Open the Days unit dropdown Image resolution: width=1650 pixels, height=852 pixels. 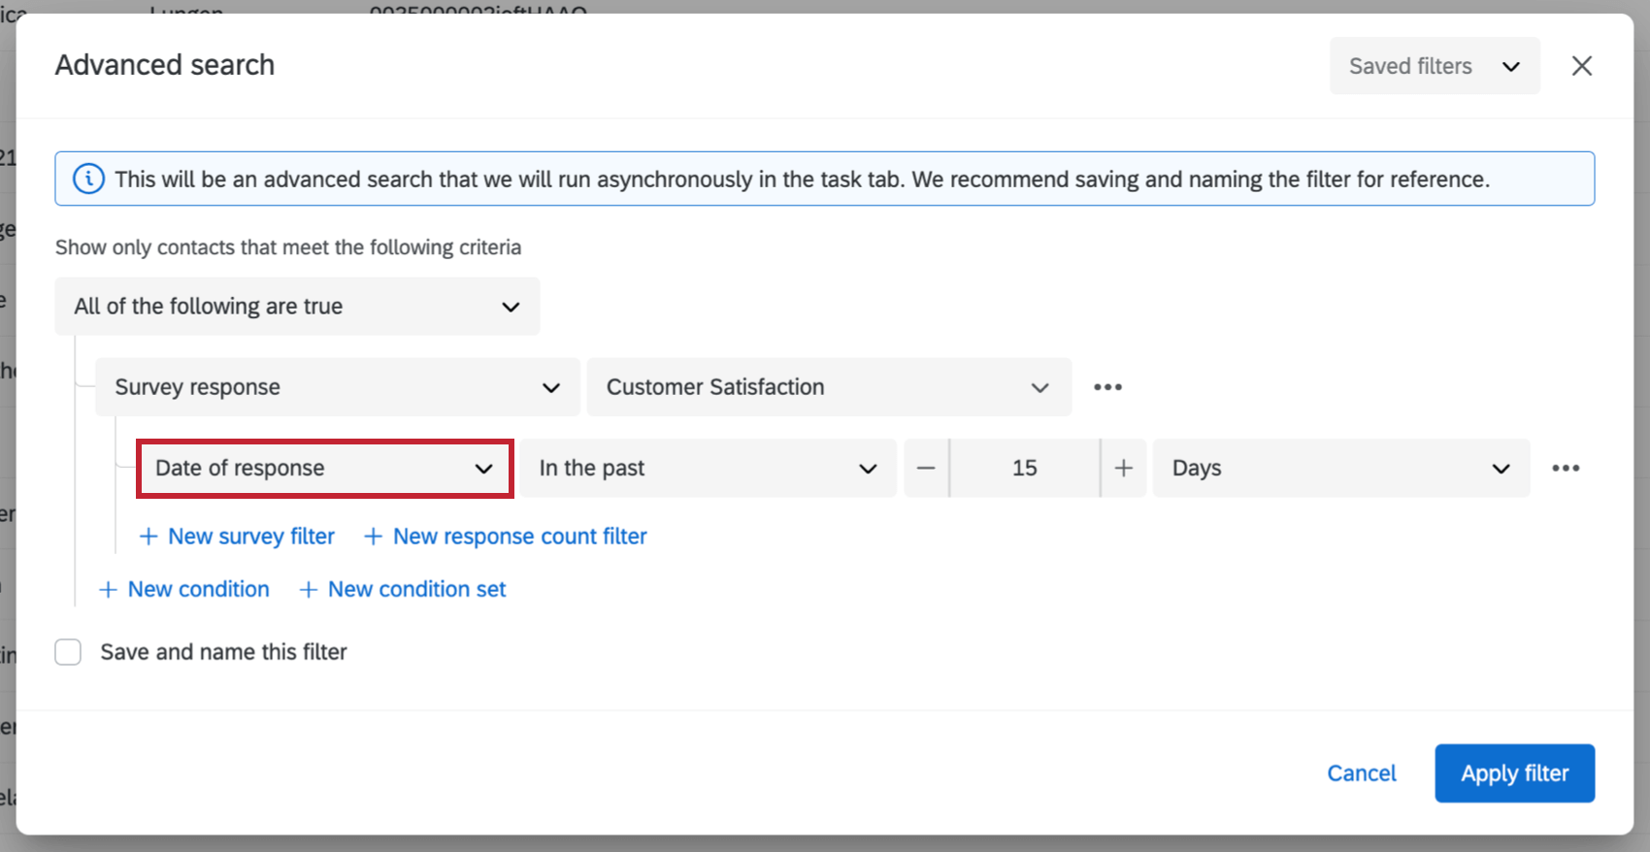(x=1340, y=469)
